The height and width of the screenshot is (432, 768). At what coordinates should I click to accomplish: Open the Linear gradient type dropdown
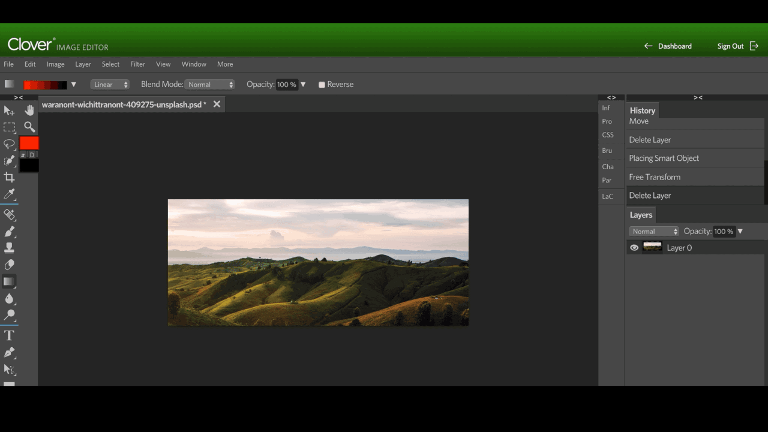110,85
